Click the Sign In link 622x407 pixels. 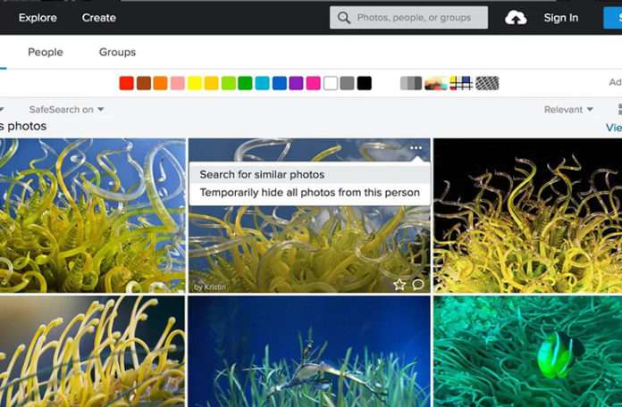tap(561, 18)
